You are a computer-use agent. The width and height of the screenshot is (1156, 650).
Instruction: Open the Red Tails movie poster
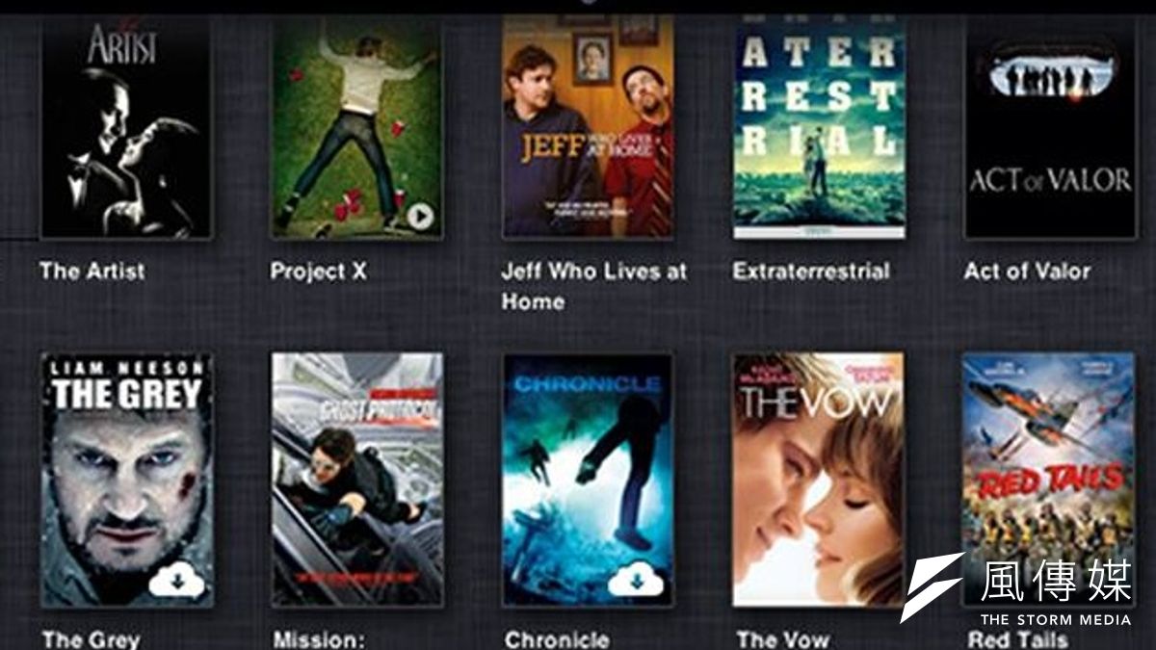1049,480
